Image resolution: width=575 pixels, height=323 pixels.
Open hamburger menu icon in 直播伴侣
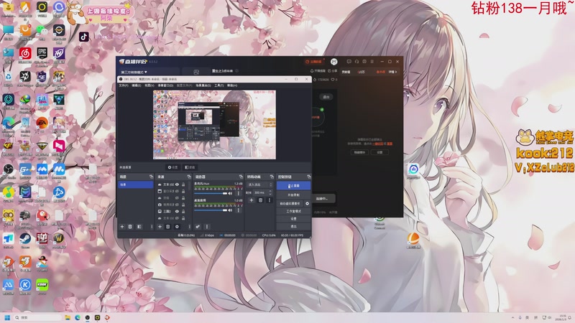[372, 62]
